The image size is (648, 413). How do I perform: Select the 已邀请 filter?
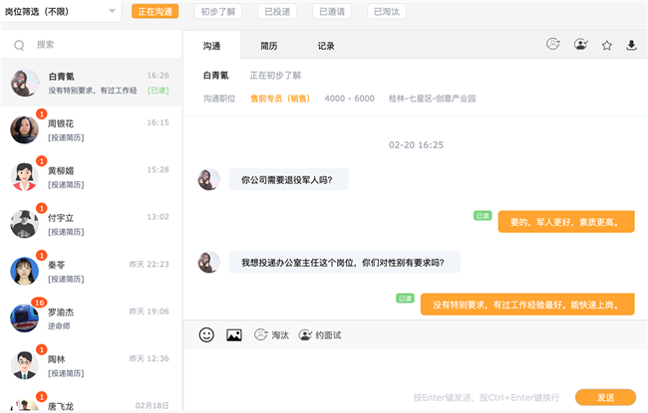tap(332, 12)
